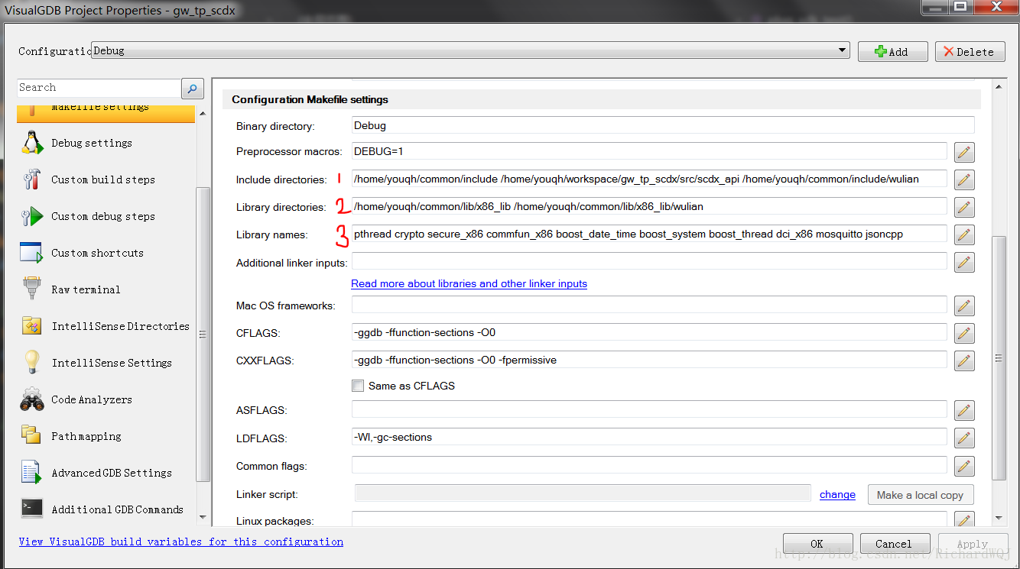
Task: Open Read more about libraries link
Action: pyautogui.click(x=469, y=283)
